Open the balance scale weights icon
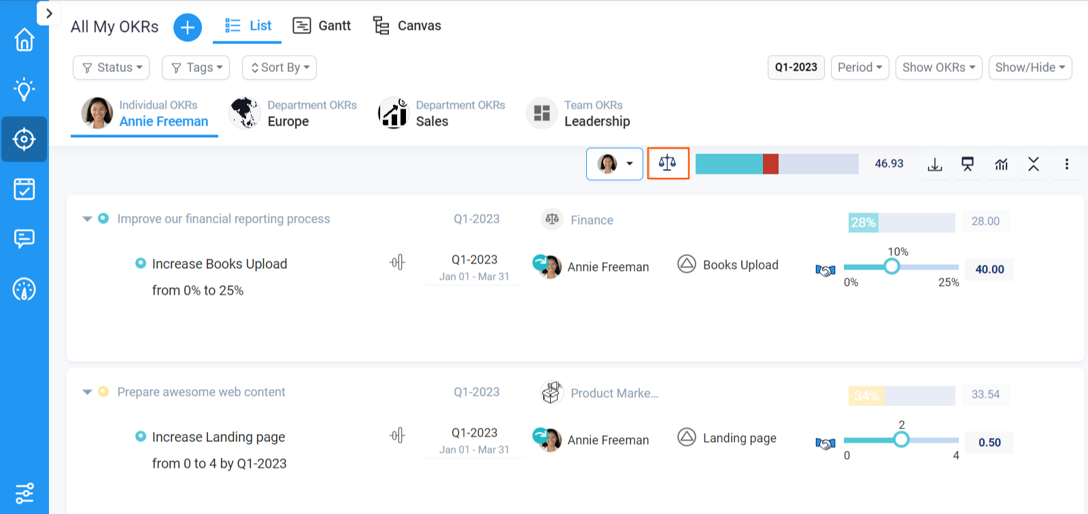1088x514 pixels. [668, 164]
